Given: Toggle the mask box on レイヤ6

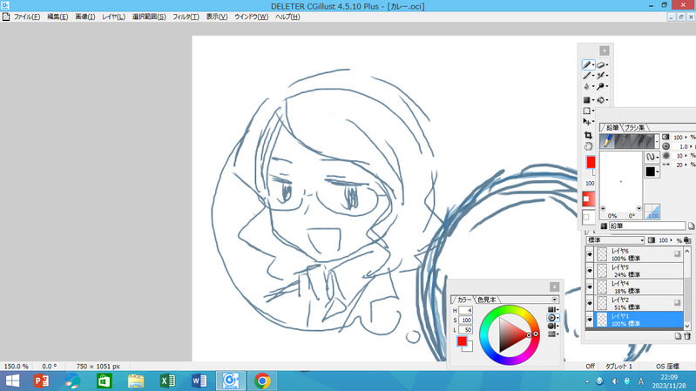Looking at the screenshot, I should 677,254.
